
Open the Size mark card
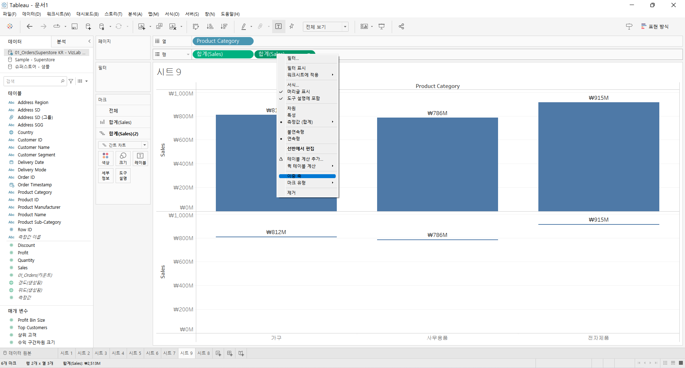tap(123, 159)
